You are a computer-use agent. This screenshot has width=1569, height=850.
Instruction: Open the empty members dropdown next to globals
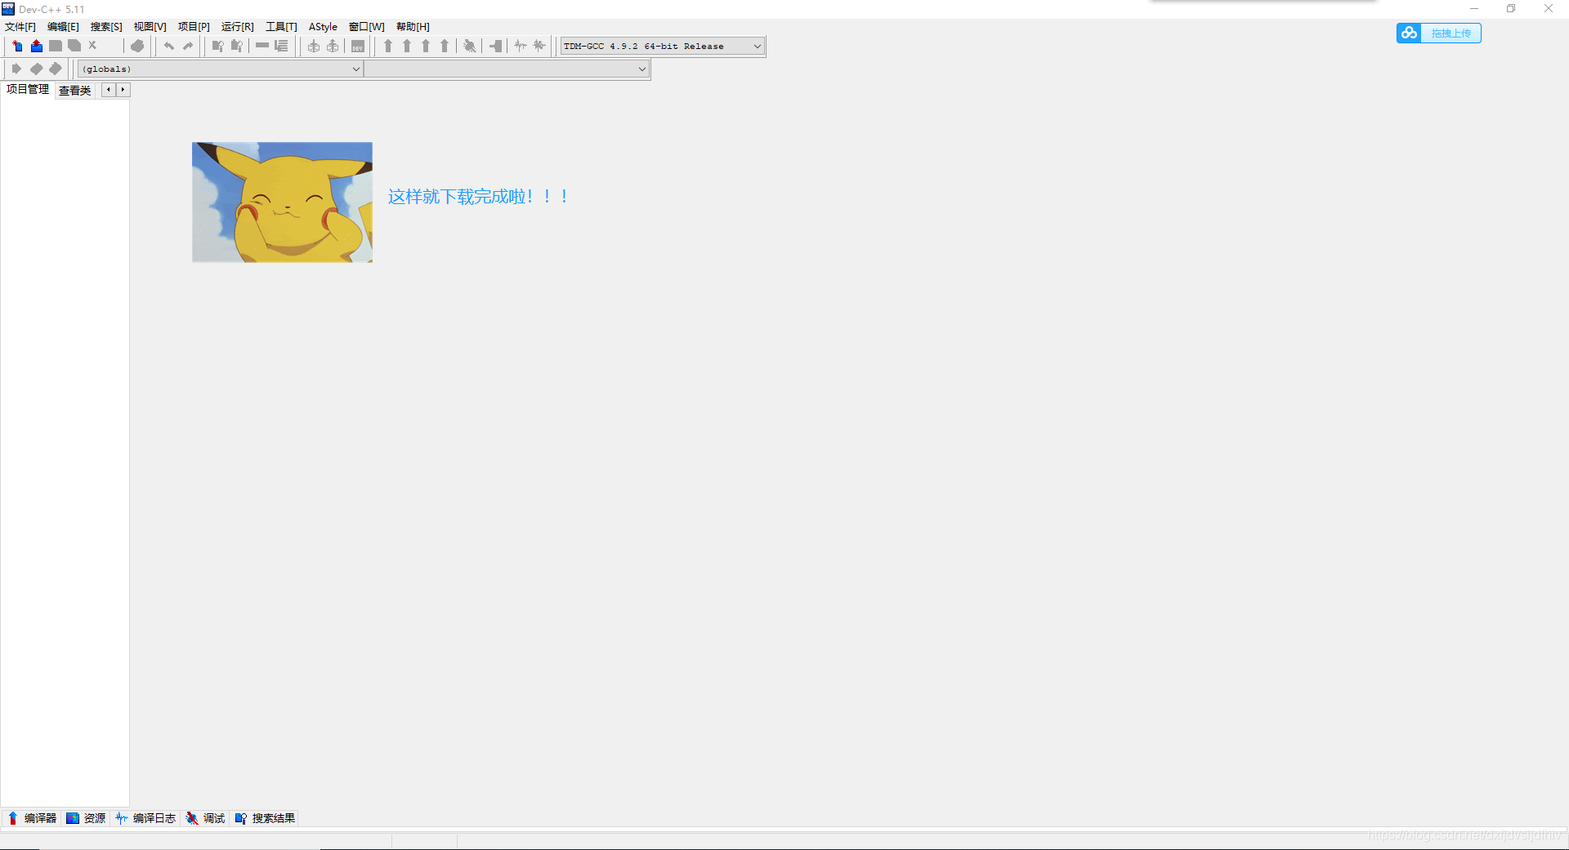pyautogui.click(x=507, y=69)
